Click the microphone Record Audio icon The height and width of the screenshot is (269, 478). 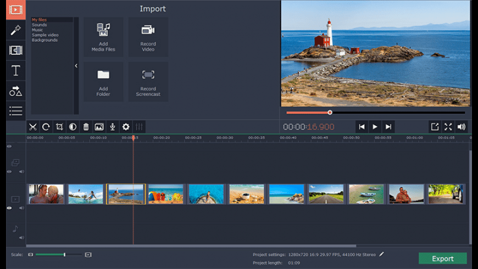pyautogui.click(x=113, y=127)
